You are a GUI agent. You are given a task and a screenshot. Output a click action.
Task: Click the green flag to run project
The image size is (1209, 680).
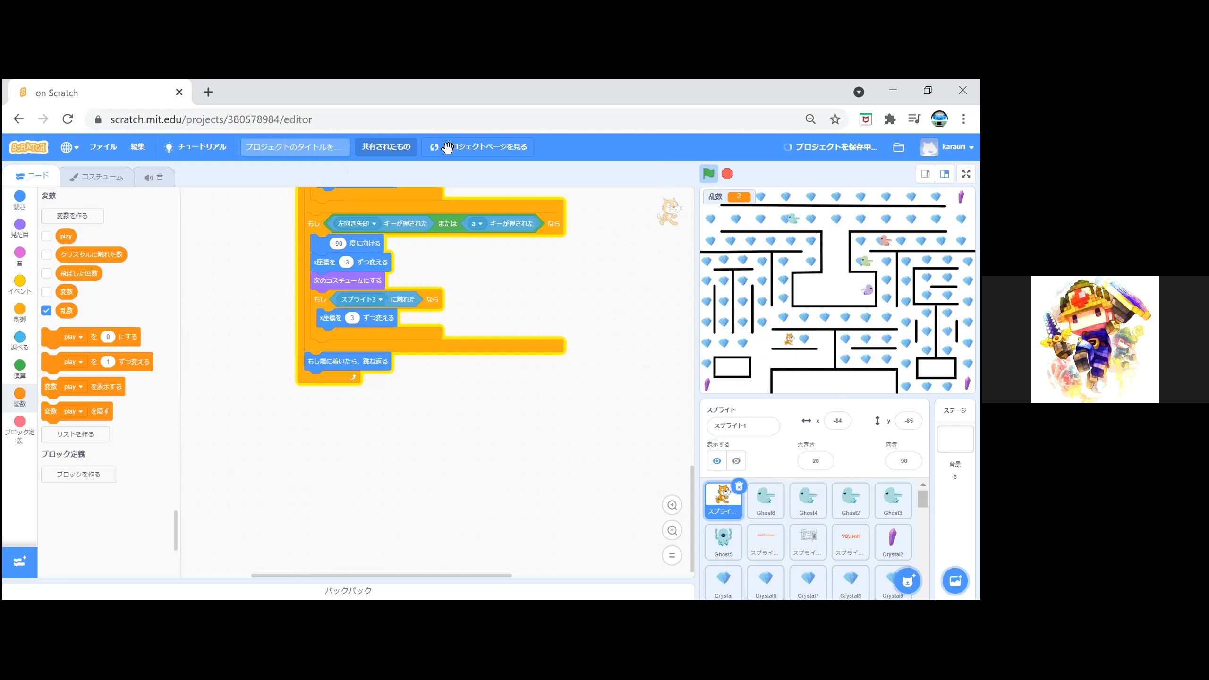point(708,174)
